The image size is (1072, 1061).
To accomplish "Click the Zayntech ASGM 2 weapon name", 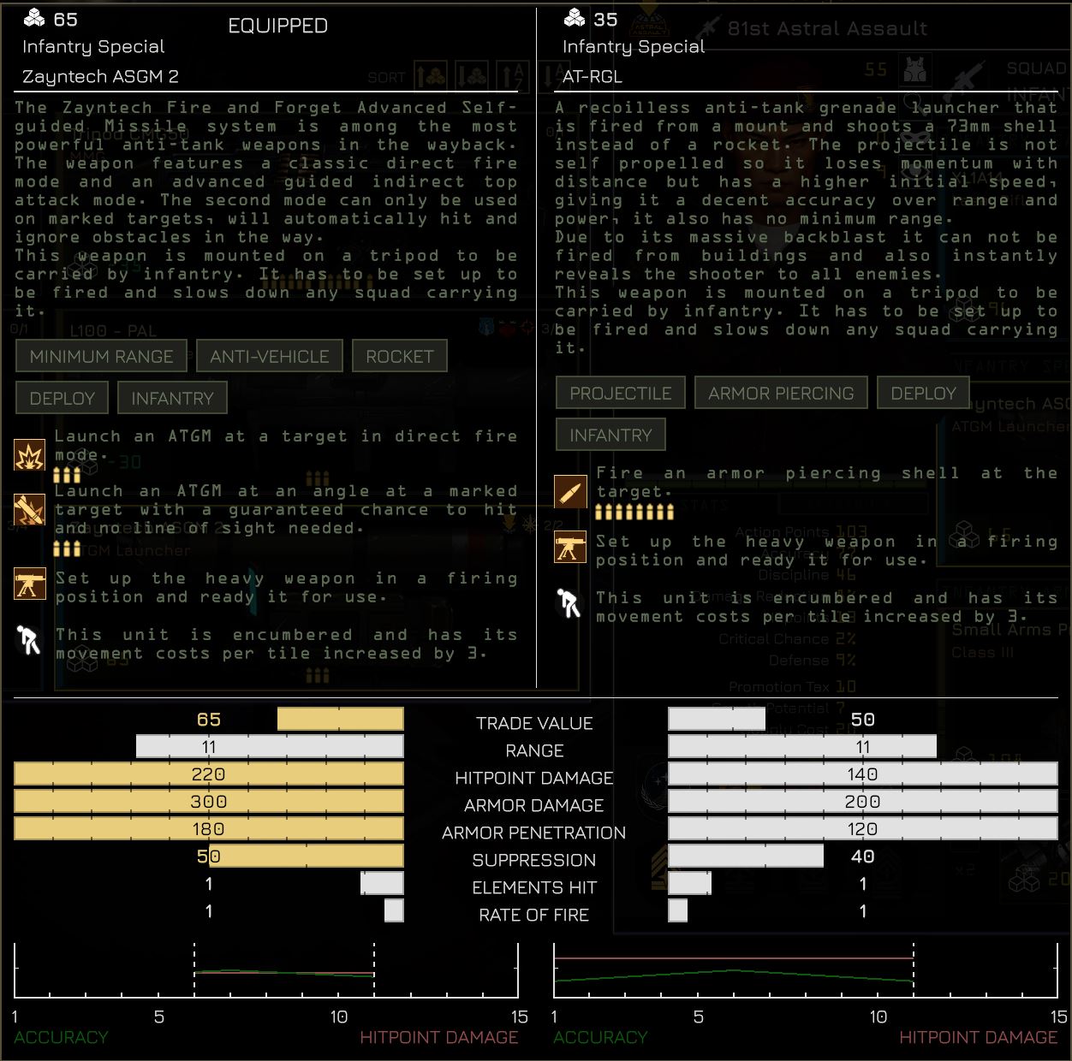I will pyautogui.click(x=100, y=76).
